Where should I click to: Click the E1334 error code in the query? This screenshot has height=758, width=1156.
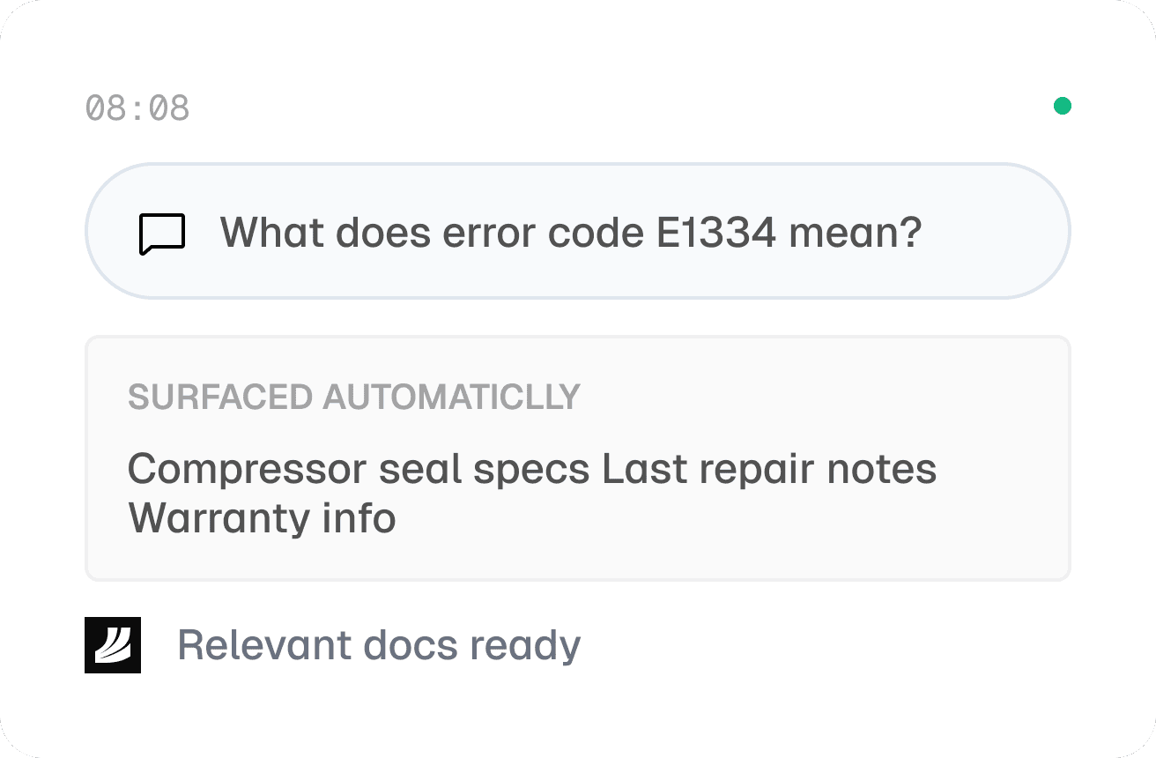pyautogui.click(x=715, y=233)
